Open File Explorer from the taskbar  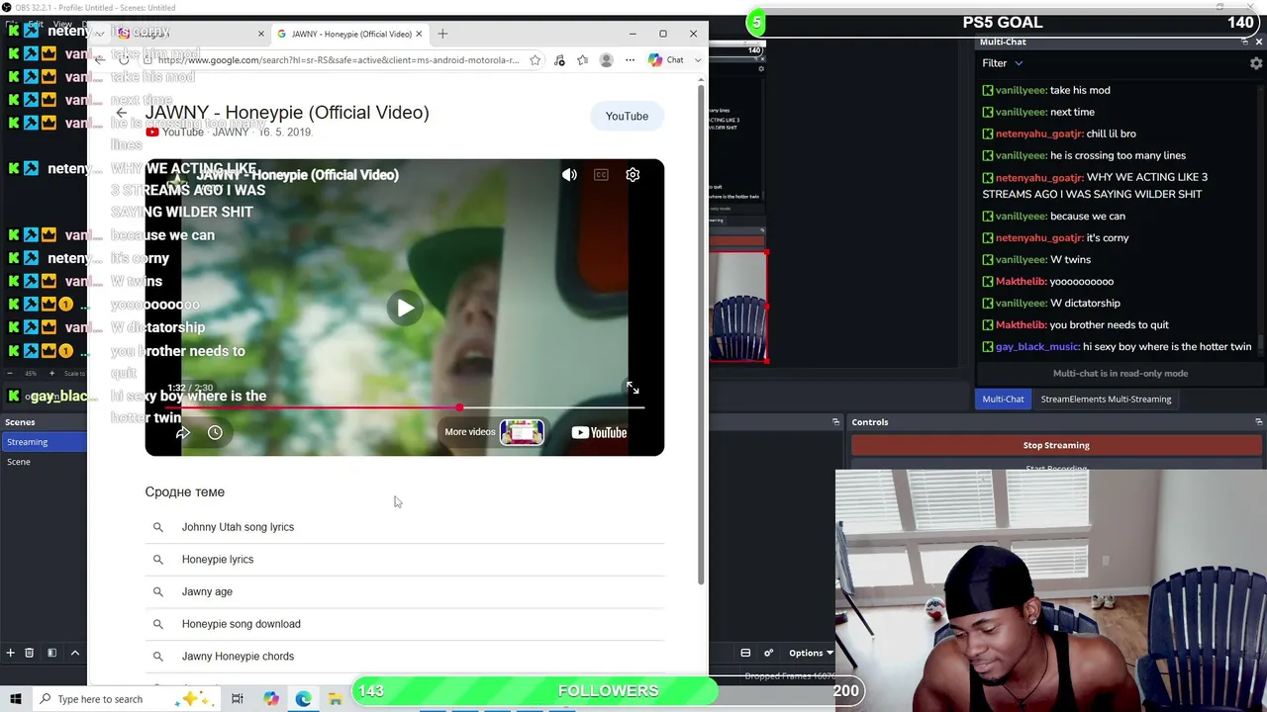pyautogui.click(x=336, y=699)
